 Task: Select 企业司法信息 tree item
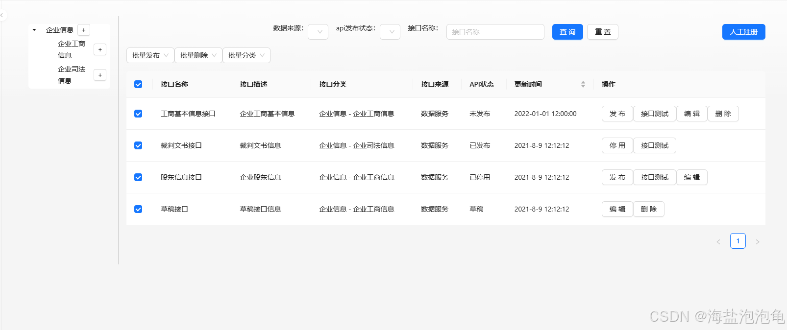click(72, 75)
